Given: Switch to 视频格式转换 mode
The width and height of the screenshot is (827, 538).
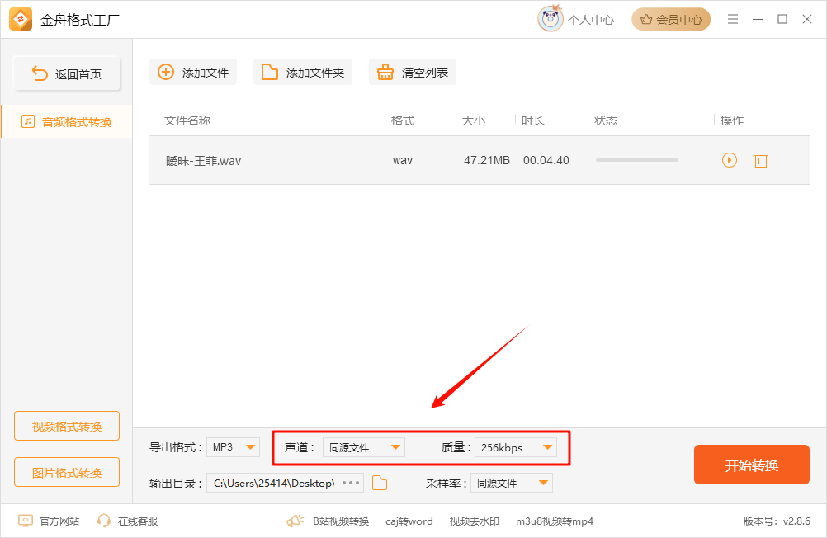Looking at the screenshot, I should click(67, 426).
